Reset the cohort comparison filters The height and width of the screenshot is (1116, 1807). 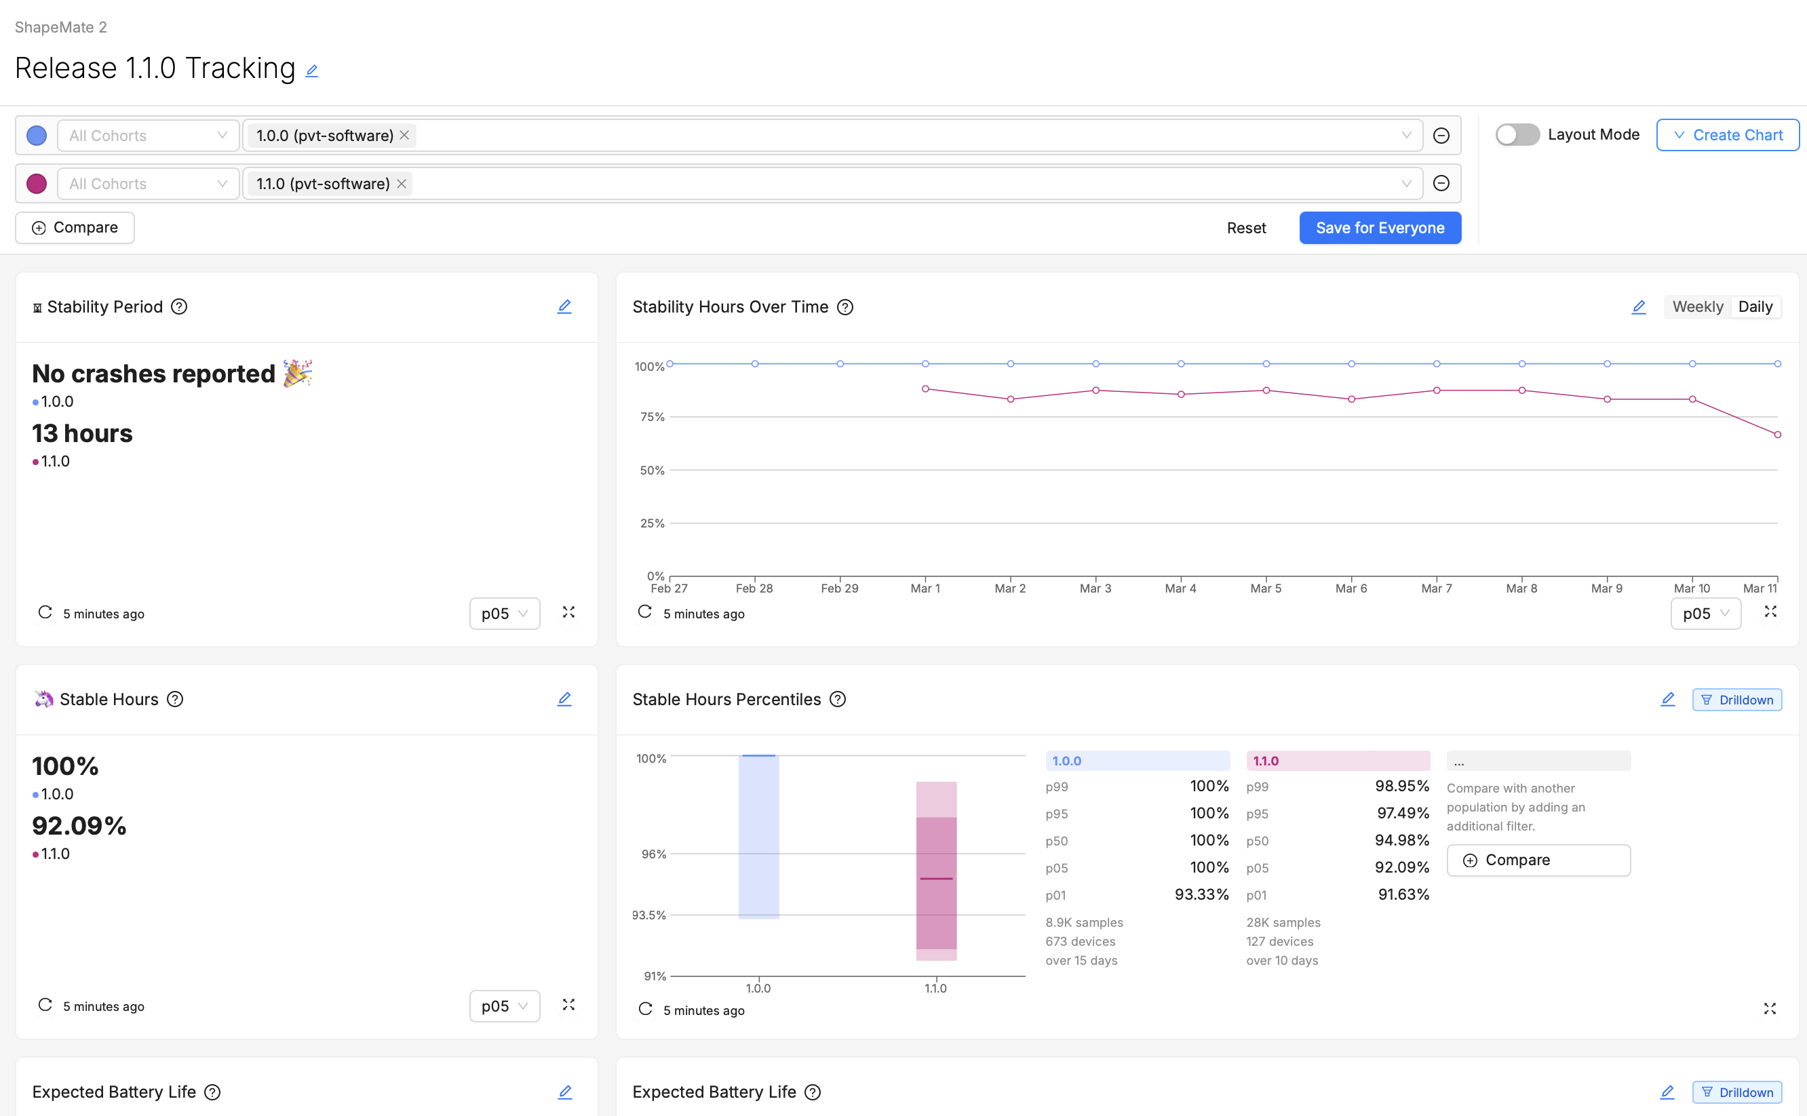pyautogui.click(x=1246, y=227)
